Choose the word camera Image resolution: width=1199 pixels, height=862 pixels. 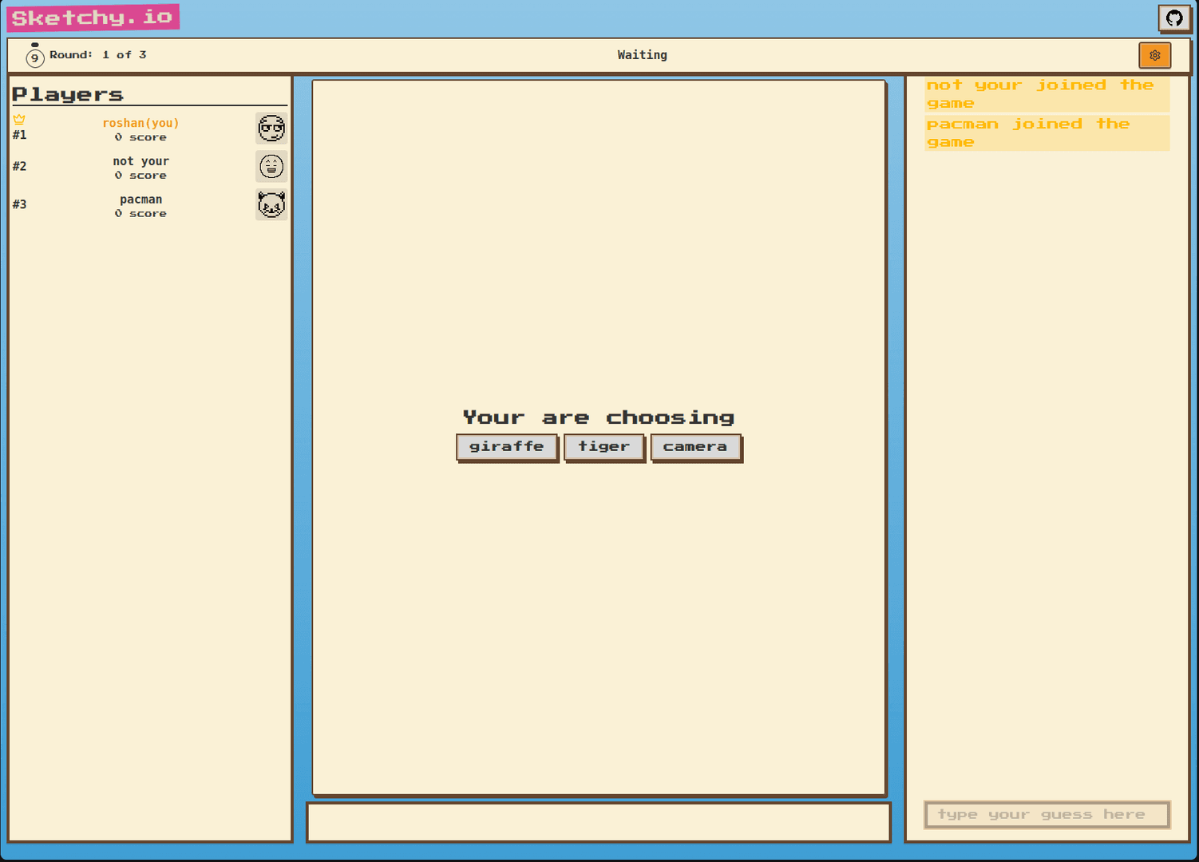tap(695, 447)
